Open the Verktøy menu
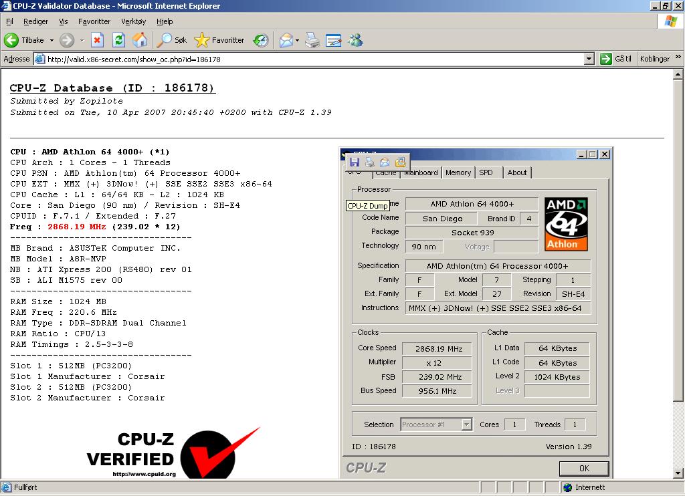 (x=134, y=21)
